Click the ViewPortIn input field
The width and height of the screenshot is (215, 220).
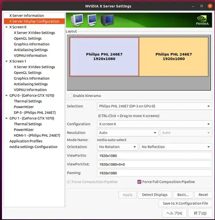pos(154,156)
